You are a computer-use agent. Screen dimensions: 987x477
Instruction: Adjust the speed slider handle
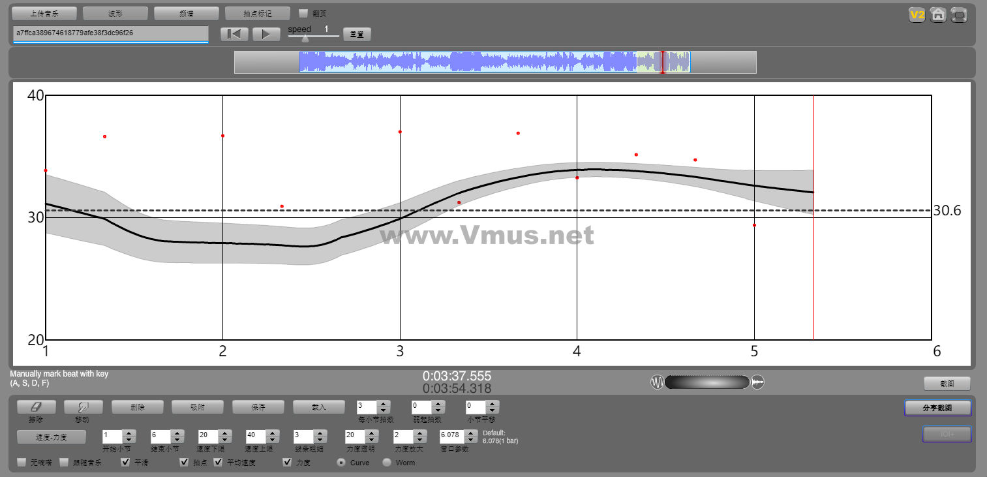point(305,38)
